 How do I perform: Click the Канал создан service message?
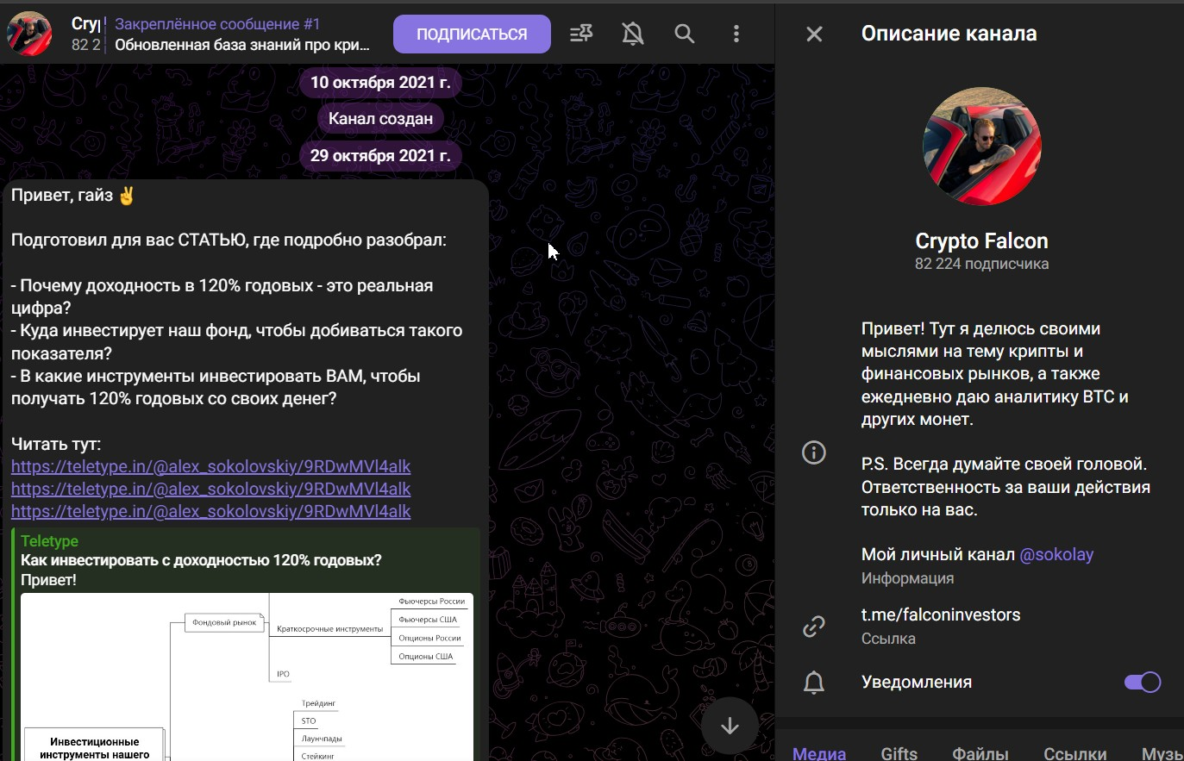point(380,119)
